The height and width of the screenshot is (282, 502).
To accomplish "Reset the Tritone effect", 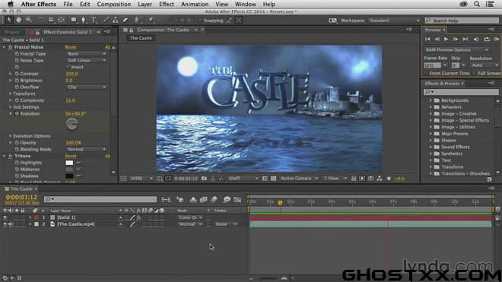I will (71, 157).
